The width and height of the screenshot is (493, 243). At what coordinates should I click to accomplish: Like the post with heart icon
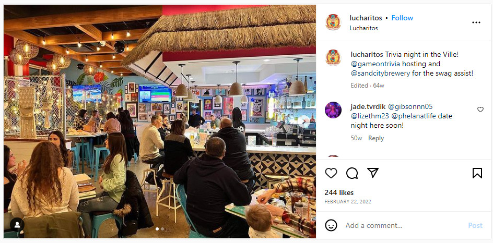point(331,173)
